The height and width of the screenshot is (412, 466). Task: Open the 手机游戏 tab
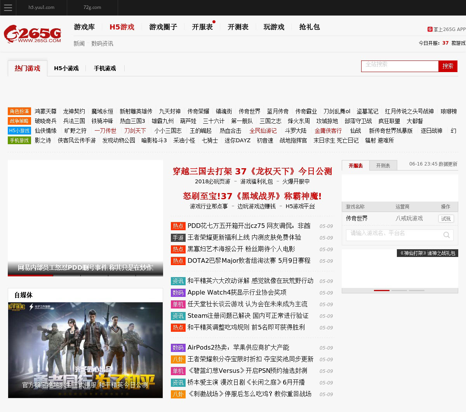(105, 68)
